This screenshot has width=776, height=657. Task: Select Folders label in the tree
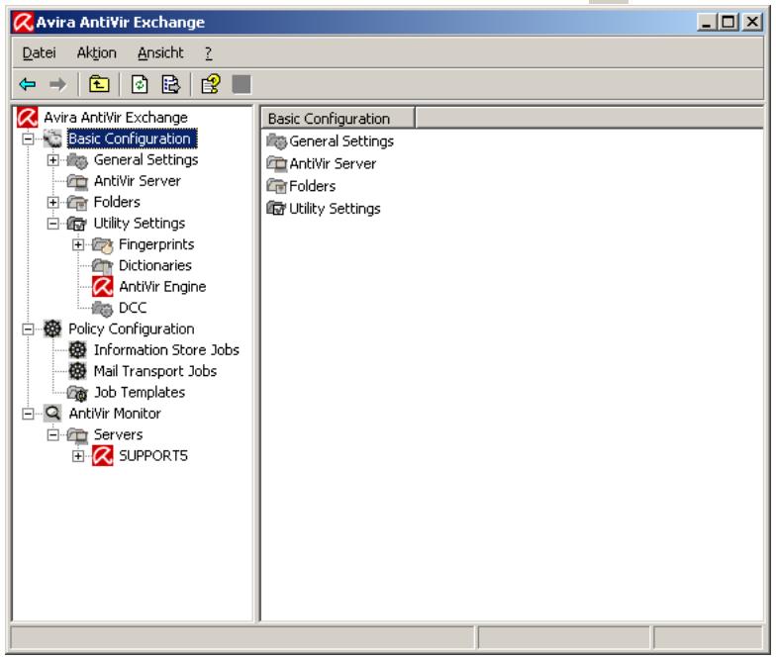(117, 202)
